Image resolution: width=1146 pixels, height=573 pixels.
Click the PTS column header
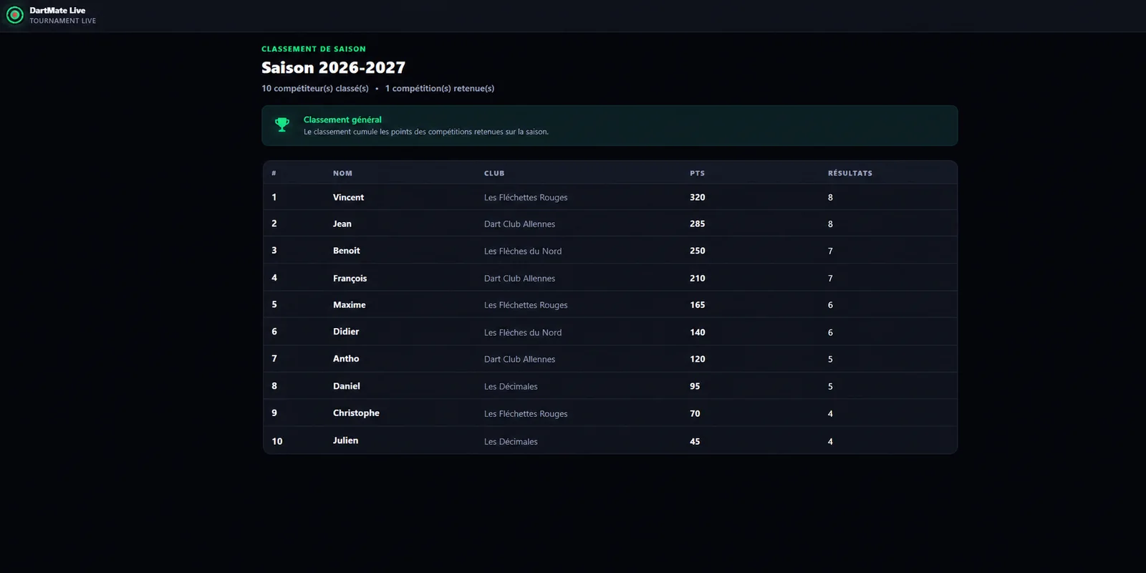click(697, 173)
